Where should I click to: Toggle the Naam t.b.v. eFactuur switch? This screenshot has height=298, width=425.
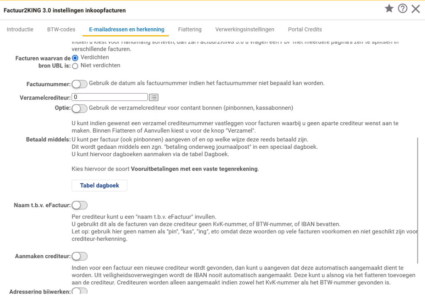(79, 205)
